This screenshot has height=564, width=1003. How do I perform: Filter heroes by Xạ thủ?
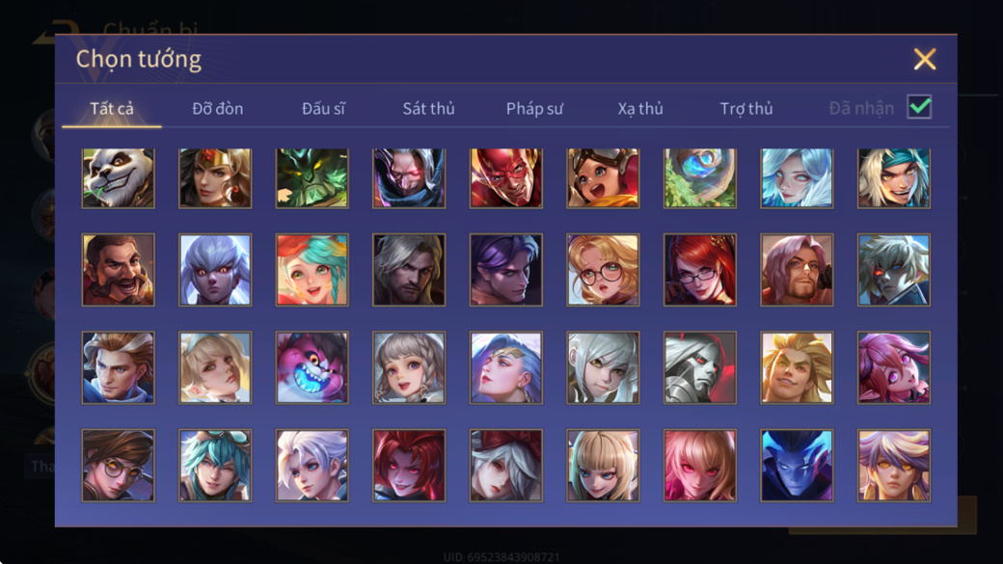pos(640,109)
